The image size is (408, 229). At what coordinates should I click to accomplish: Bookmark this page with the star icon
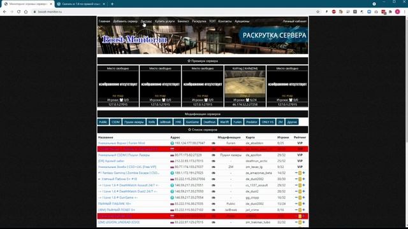click(317, 11)
